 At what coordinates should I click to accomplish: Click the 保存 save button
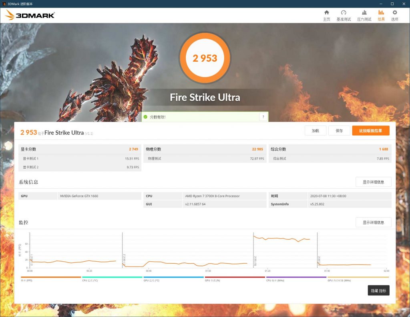coord(339,131)
